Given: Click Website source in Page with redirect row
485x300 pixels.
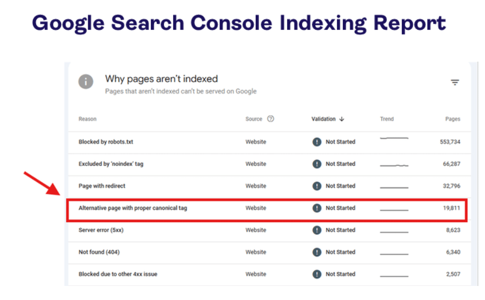Looking at the screenshot, I should click(x=256, y=186).
